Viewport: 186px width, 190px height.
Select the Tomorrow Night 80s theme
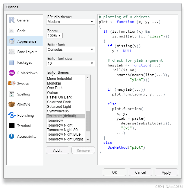(66, 130)
